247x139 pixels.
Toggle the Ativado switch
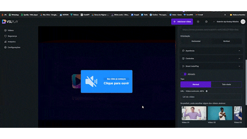pyautogui.click(x=184, y=74)
